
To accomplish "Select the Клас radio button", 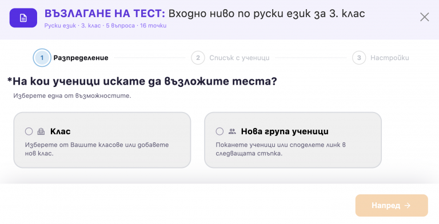I will 29,131.
